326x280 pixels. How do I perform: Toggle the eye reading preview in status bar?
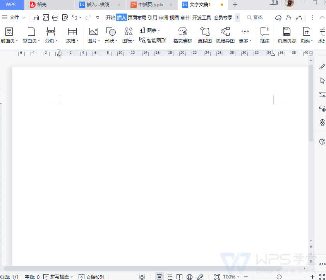(142, 277)
